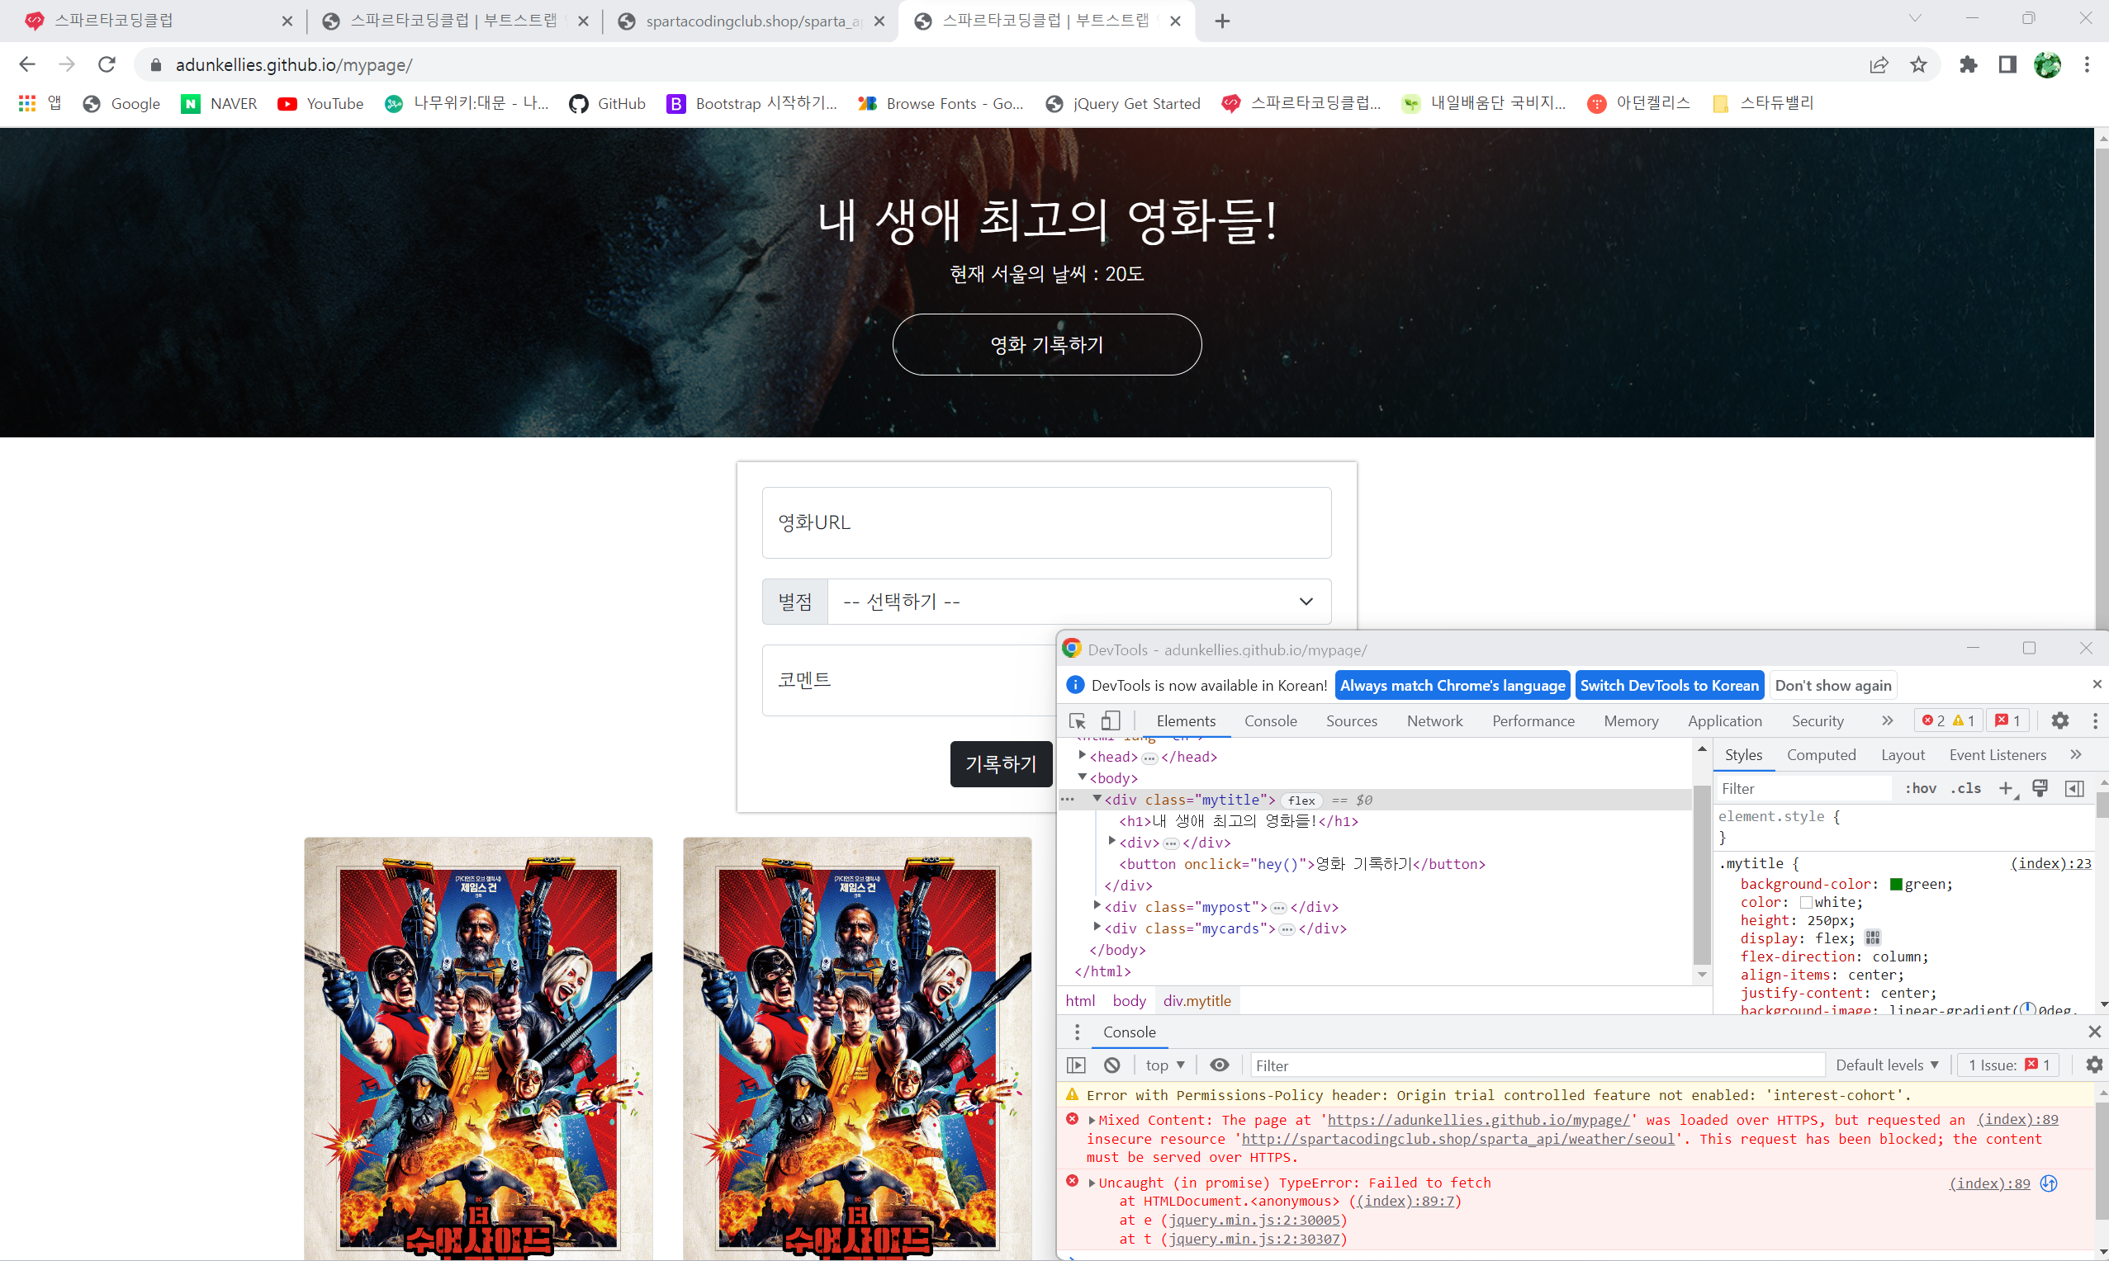Image resolution: width=2109 pixels, height=1261 pixels.
Task: Share this page using the share icon
Action: pyautogui.click(x=1879, y=64)
